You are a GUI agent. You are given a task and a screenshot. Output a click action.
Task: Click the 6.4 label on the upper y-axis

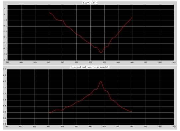[5, 9]
